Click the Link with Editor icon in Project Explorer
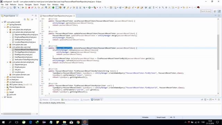Screen dimensions: 222x125 pos(28,19)
